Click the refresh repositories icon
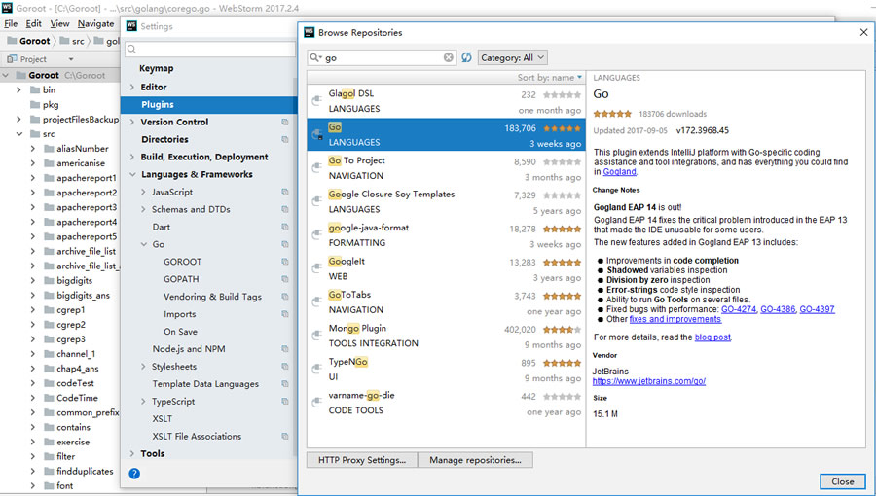The height and width of the screenshot is (496, 876). 467,58
